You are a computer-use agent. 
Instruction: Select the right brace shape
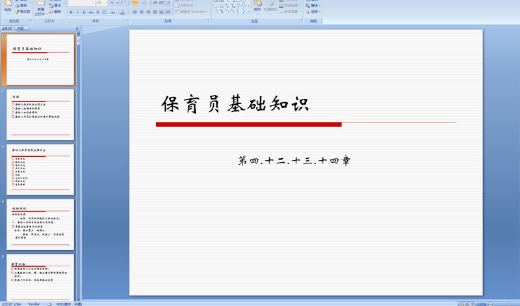[x=243, y=11]
